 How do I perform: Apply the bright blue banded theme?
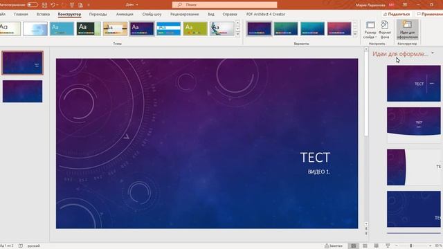tap(169, 28)
